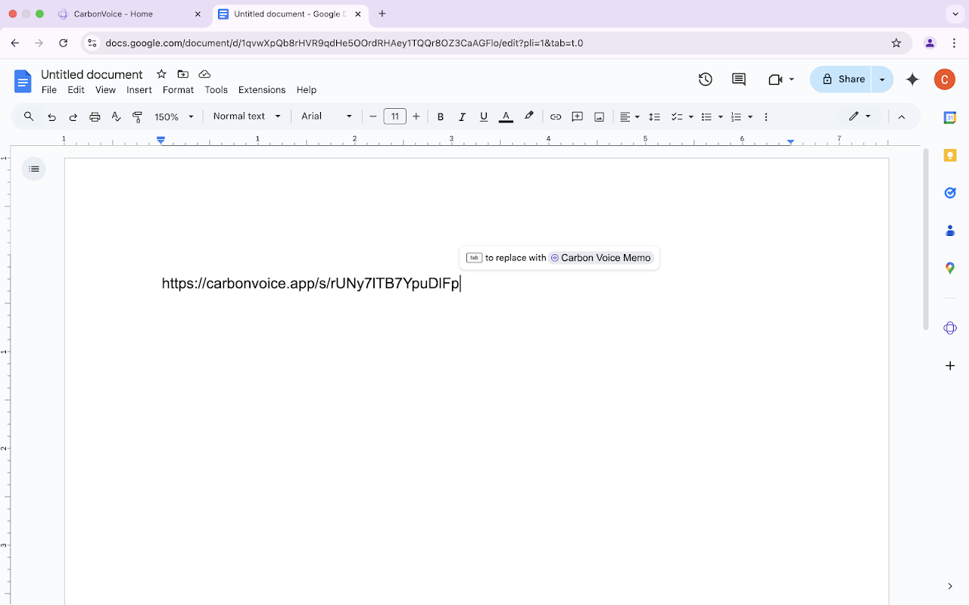Activate the paint format tool
The image size is (969, 605).
(x=137, y=116)
